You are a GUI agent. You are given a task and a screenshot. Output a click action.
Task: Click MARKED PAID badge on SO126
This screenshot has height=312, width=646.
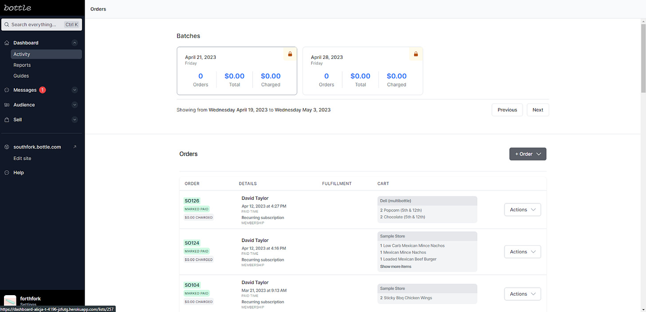[x=197, y=209]
